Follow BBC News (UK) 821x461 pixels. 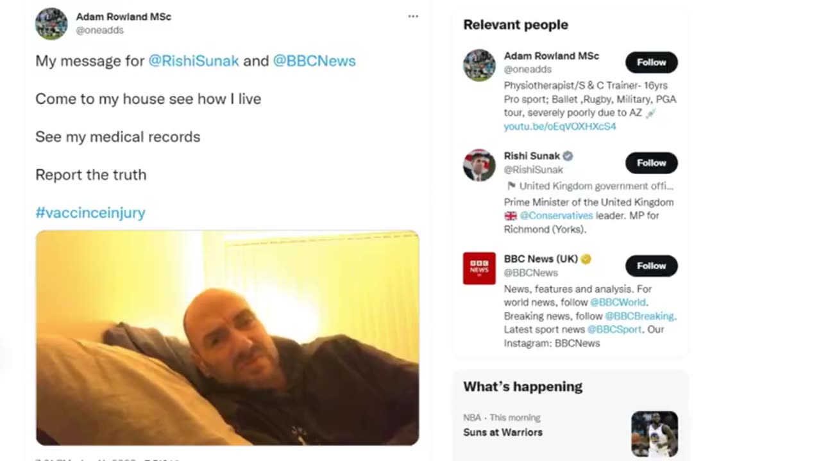[651, 265]
